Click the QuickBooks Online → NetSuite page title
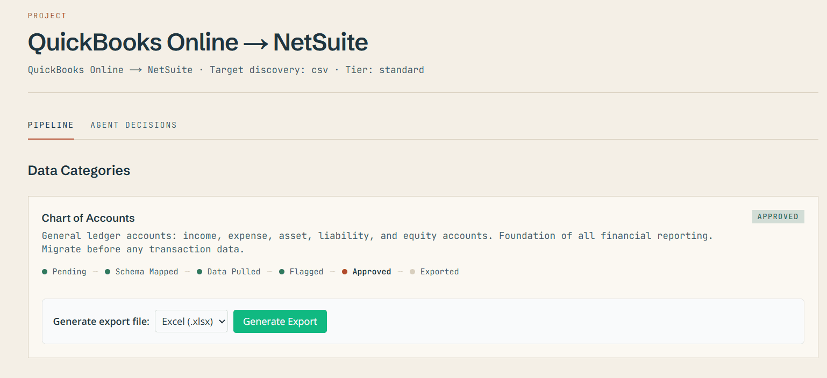Image resolution: width=827 pixels, height=378 pixels. (198, 42)
